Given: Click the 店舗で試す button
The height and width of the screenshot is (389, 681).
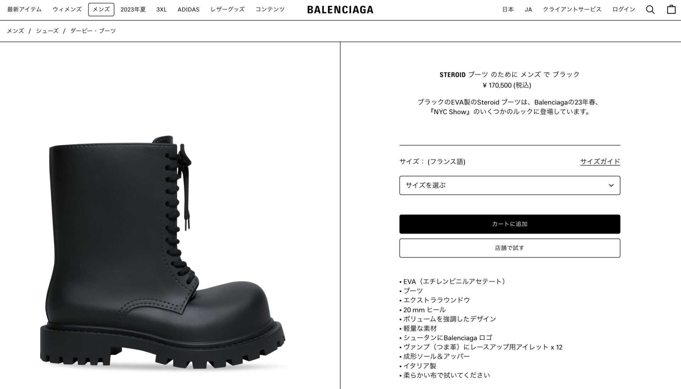Looking at the screenshot, I should click(x=510, y=248).
